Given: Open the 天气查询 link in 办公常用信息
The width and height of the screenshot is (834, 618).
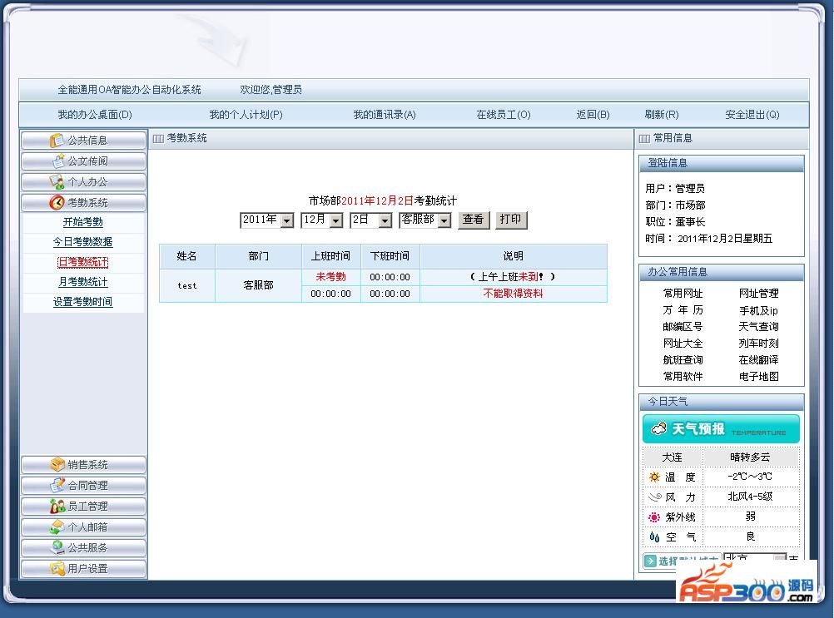Looking at the screenshot, I should [758, 327].
